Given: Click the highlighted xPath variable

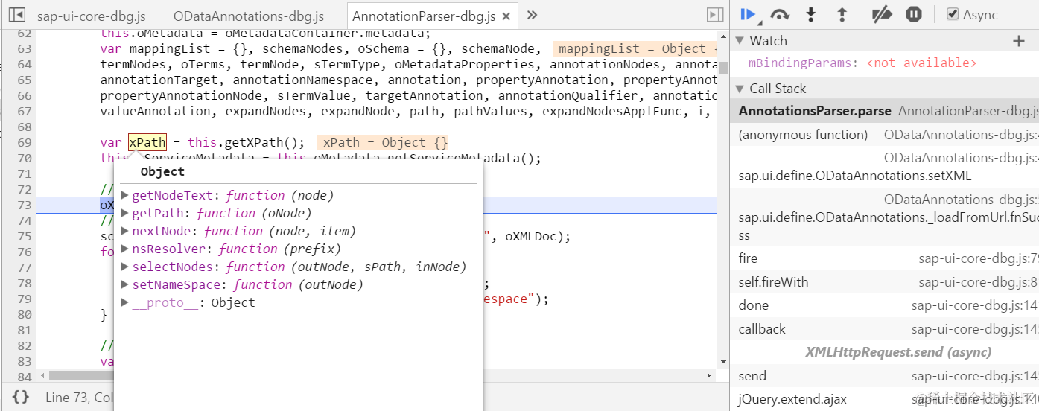Looking at the screenshot, I should point(147,142).
